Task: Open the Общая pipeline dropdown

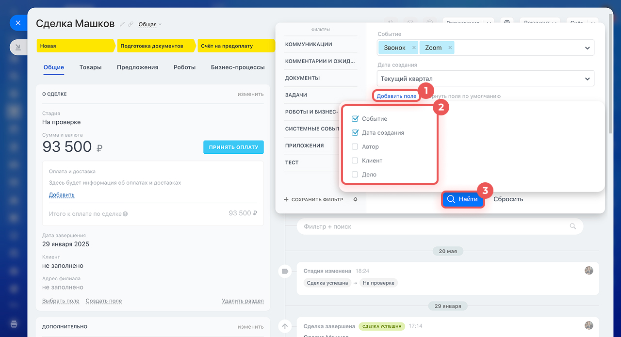Action: click(x=150, y=24)
